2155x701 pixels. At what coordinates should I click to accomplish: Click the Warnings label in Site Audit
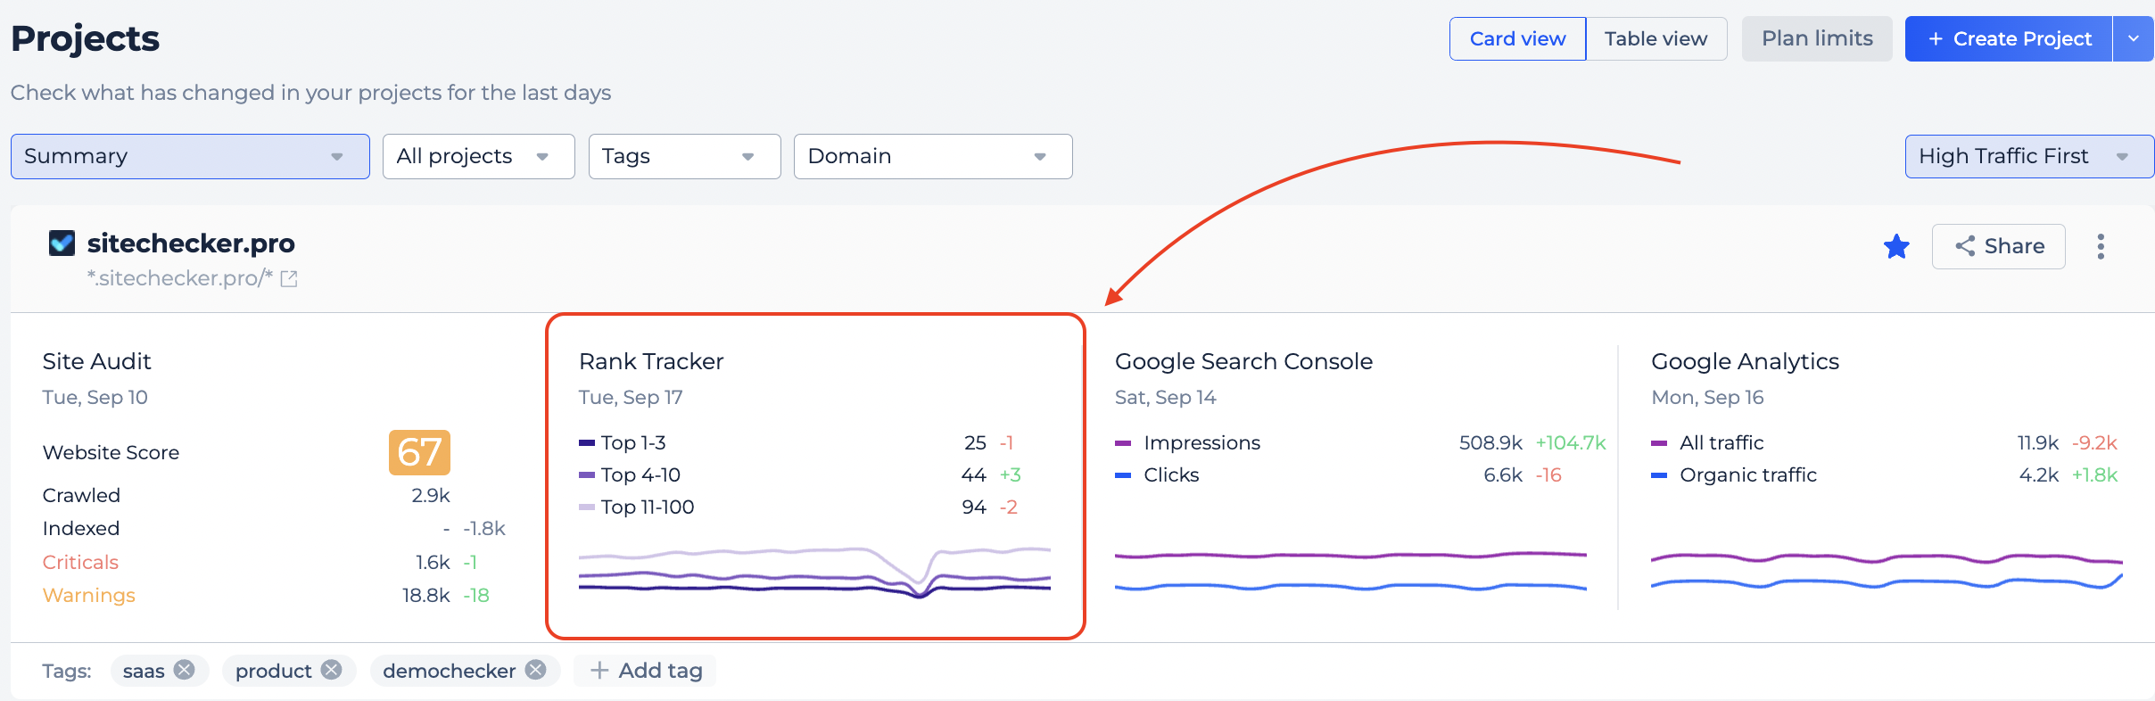88,595
